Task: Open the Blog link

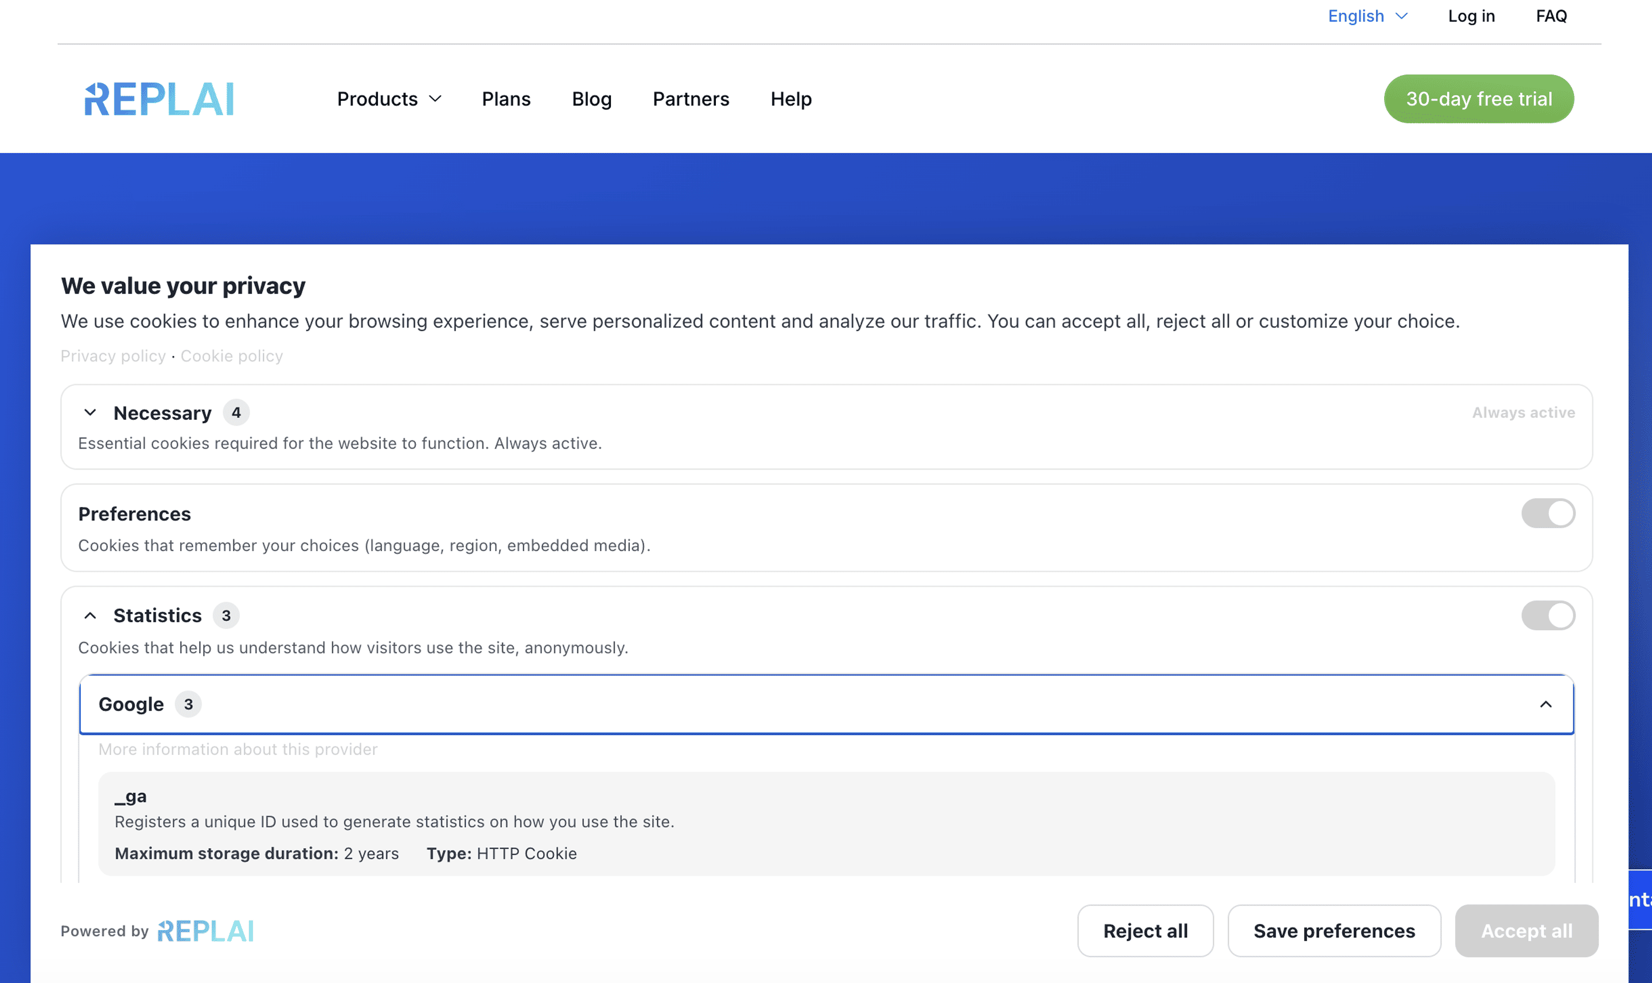Action: pyautogui.click(x=591, y=99)
